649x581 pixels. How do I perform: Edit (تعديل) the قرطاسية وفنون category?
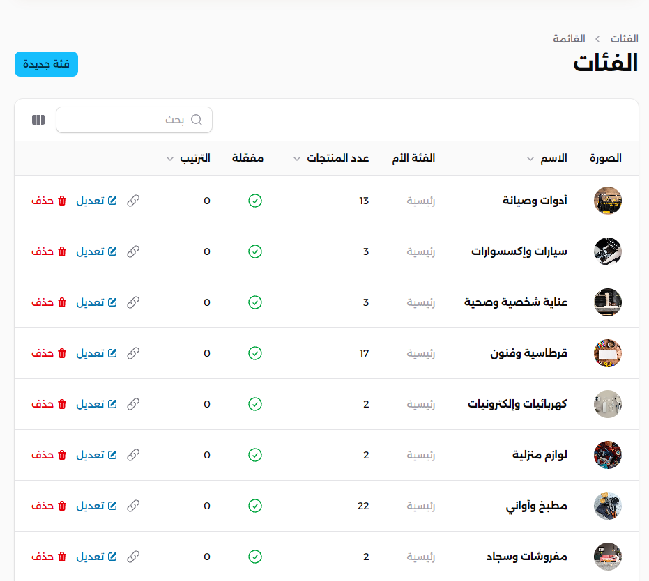click(x=96, y=353)
